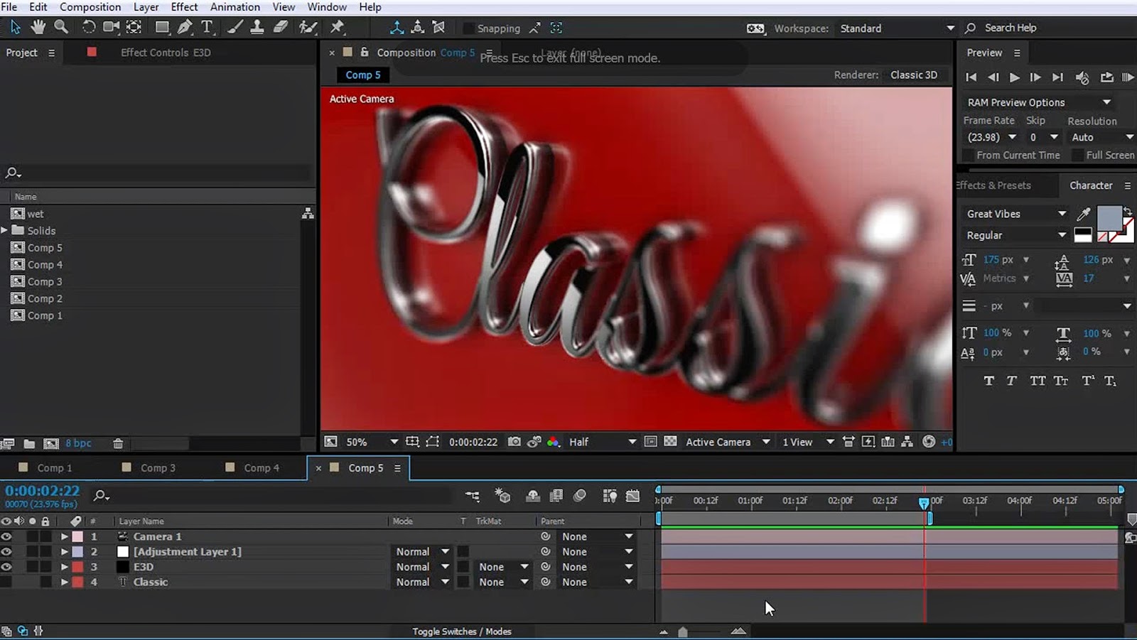Select the Clone Stamp tool

click(x=257, y=27)
